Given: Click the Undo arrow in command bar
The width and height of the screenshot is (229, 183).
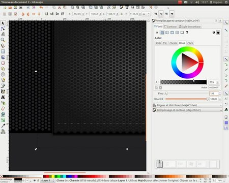Looking at the screenshot, I should tap(41, 8).
